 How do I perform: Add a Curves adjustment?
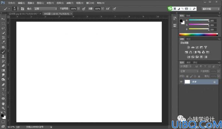coord(197,47)
